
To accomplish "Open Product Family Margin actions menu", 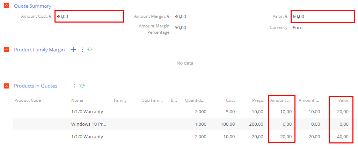I will coord(82,50).
